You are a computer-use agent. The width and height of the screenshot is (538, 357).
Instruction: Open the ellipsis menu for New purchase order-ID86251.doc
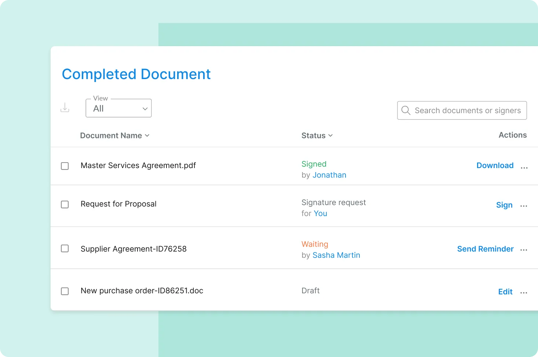pyautogui.click(x=524, y=292)
